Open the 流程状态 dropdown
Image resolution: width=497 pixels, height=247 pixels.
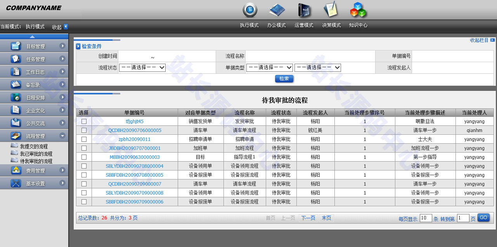(142, 68)
